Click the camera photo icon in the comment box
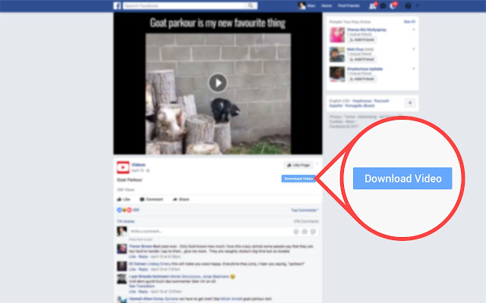This screenshot has width=486, height=303. coord(305,232)
